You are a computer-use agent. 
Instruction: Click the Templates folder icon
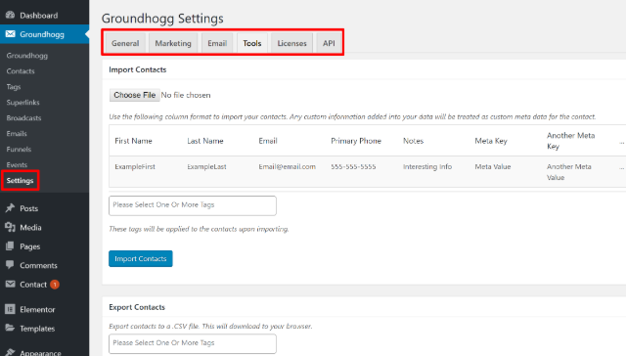tap(10, 328)
